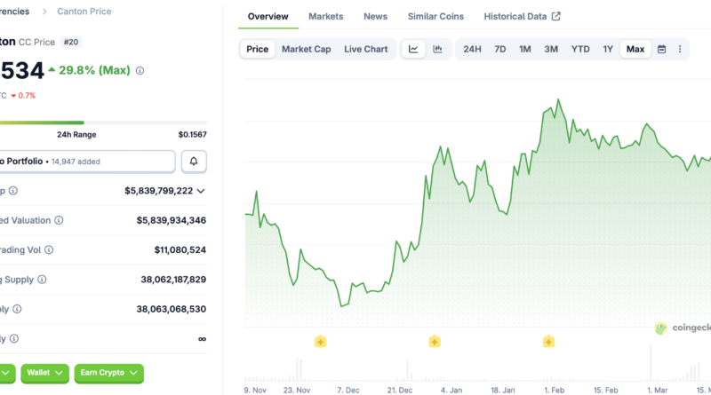The width and height of the screenshot is (711, 395).
Task: Open the Earn Crypto dropdown
Action: coord(108,374)
